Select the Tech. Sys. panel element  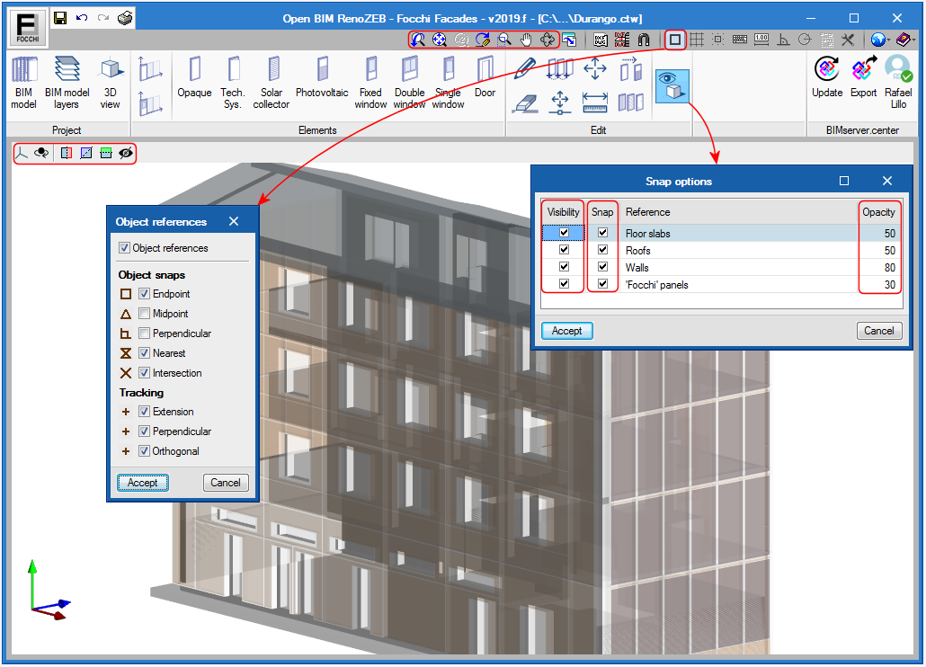click(233, 83)
